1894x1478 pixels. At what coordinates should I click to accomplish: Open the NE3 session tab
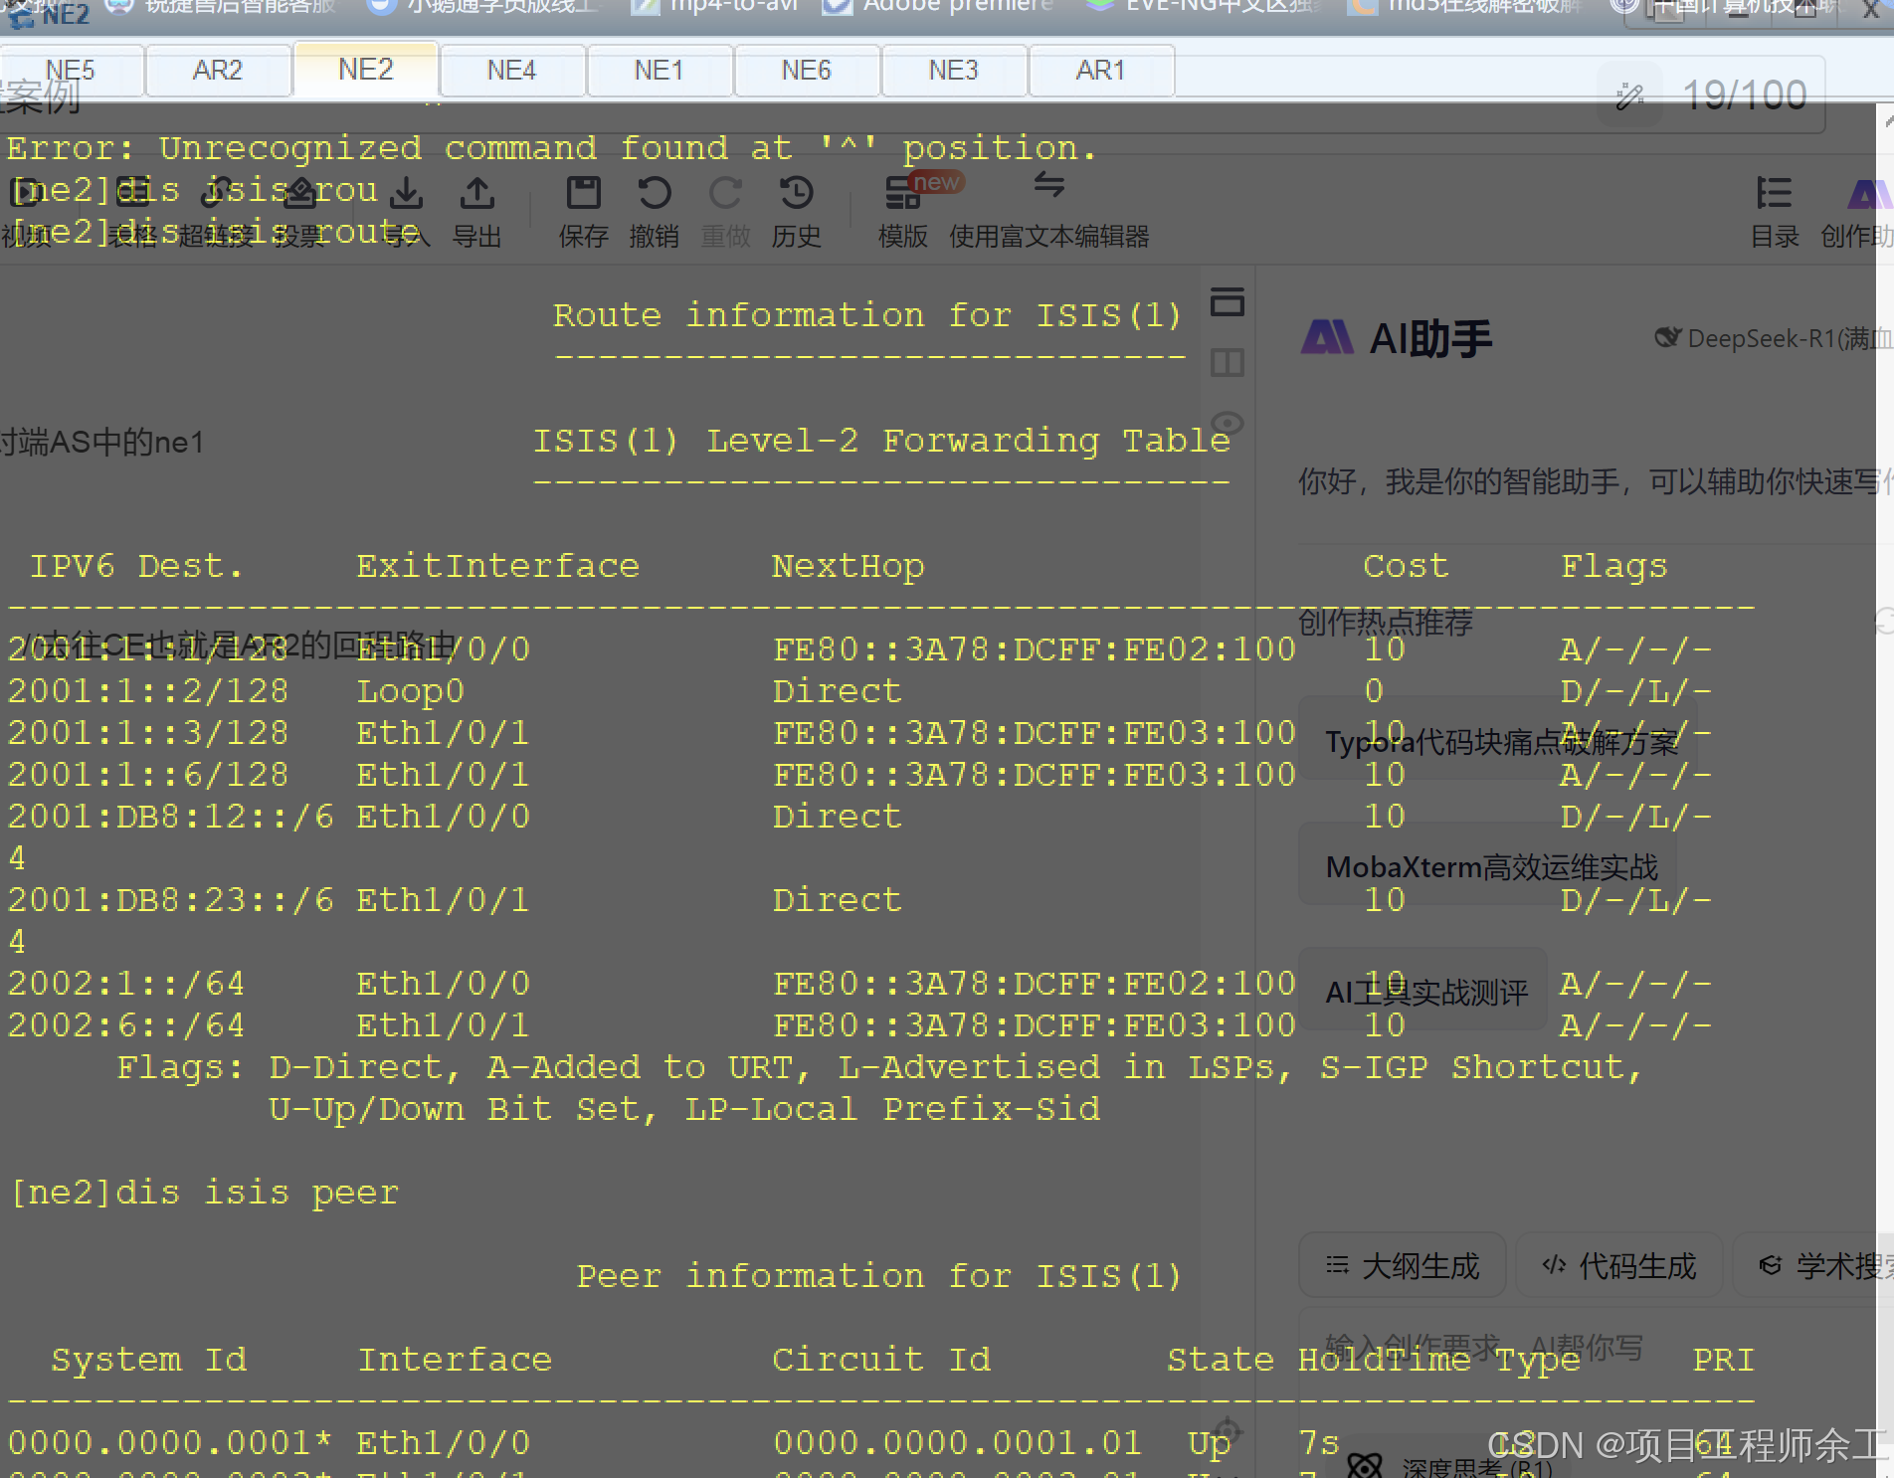953,71
